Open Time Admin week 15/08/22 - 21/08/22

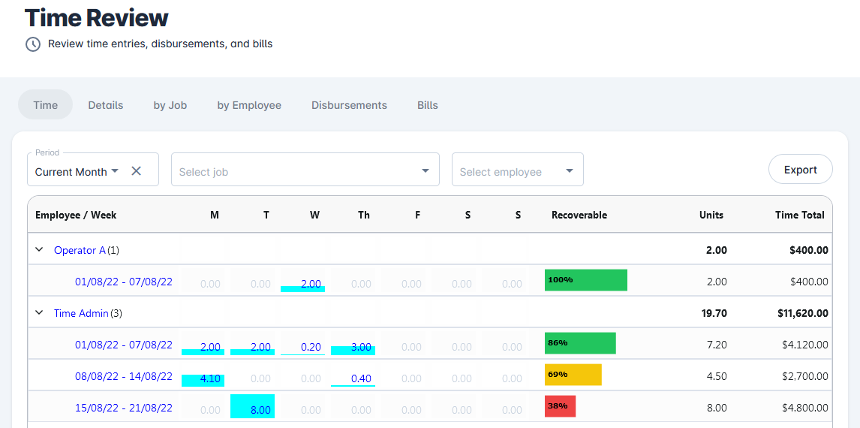click(x=124, y=408)
